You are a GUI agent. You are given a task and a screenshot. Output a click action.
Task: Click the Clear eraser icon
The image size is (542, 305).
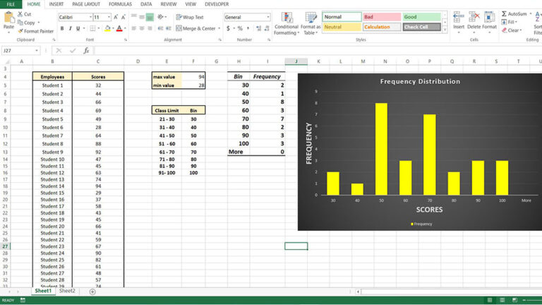tap(504, 30)
